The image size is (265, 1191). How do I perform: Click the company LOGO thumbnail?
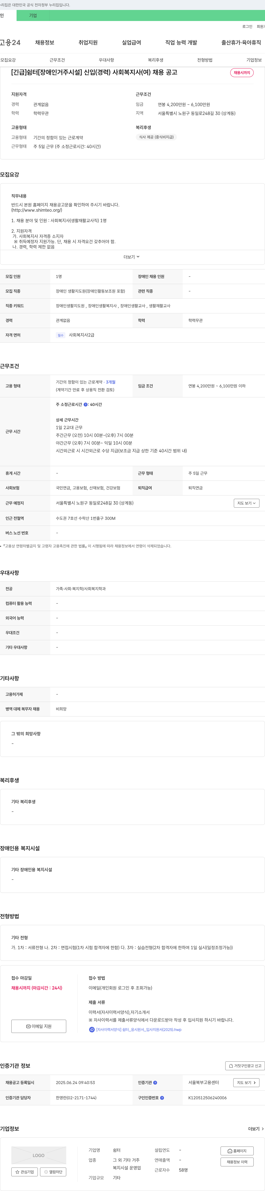click(x=39, y=1155)
